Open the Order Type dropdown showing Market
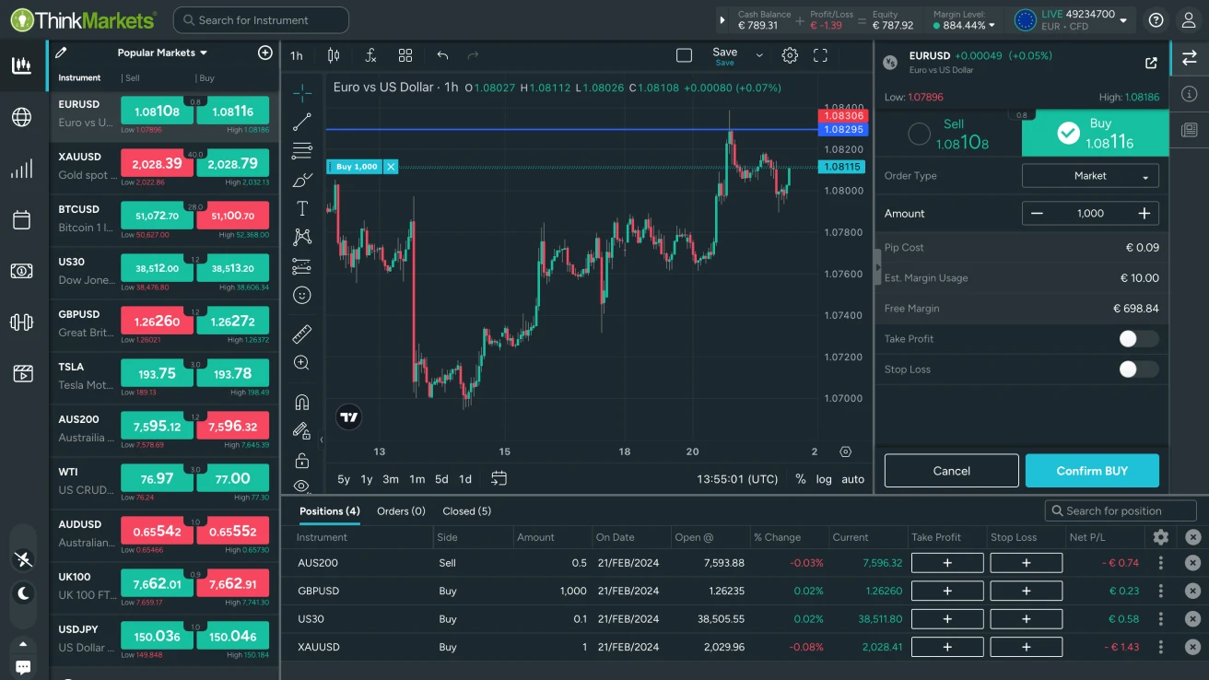The height and width of the screenshot is (680, 1209). tap(1090, 175)
